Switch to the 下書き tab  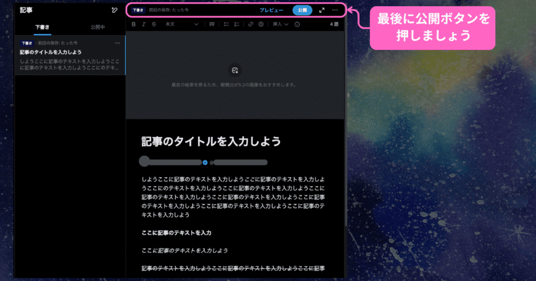[x=42, y=27]
